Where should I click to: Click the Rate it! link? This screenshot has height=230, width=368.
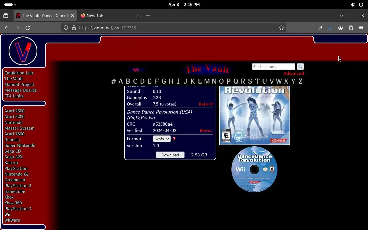click(x=206, y=104)
